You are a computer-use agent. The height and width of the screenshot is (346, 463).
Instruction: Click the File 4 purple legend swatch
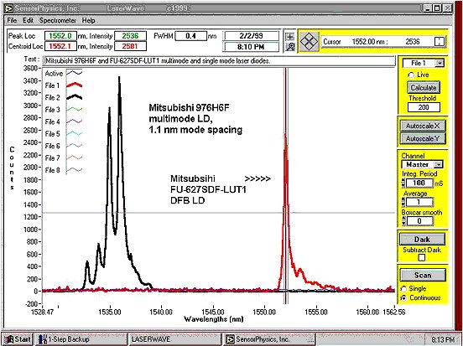click(x=74, y=121)
